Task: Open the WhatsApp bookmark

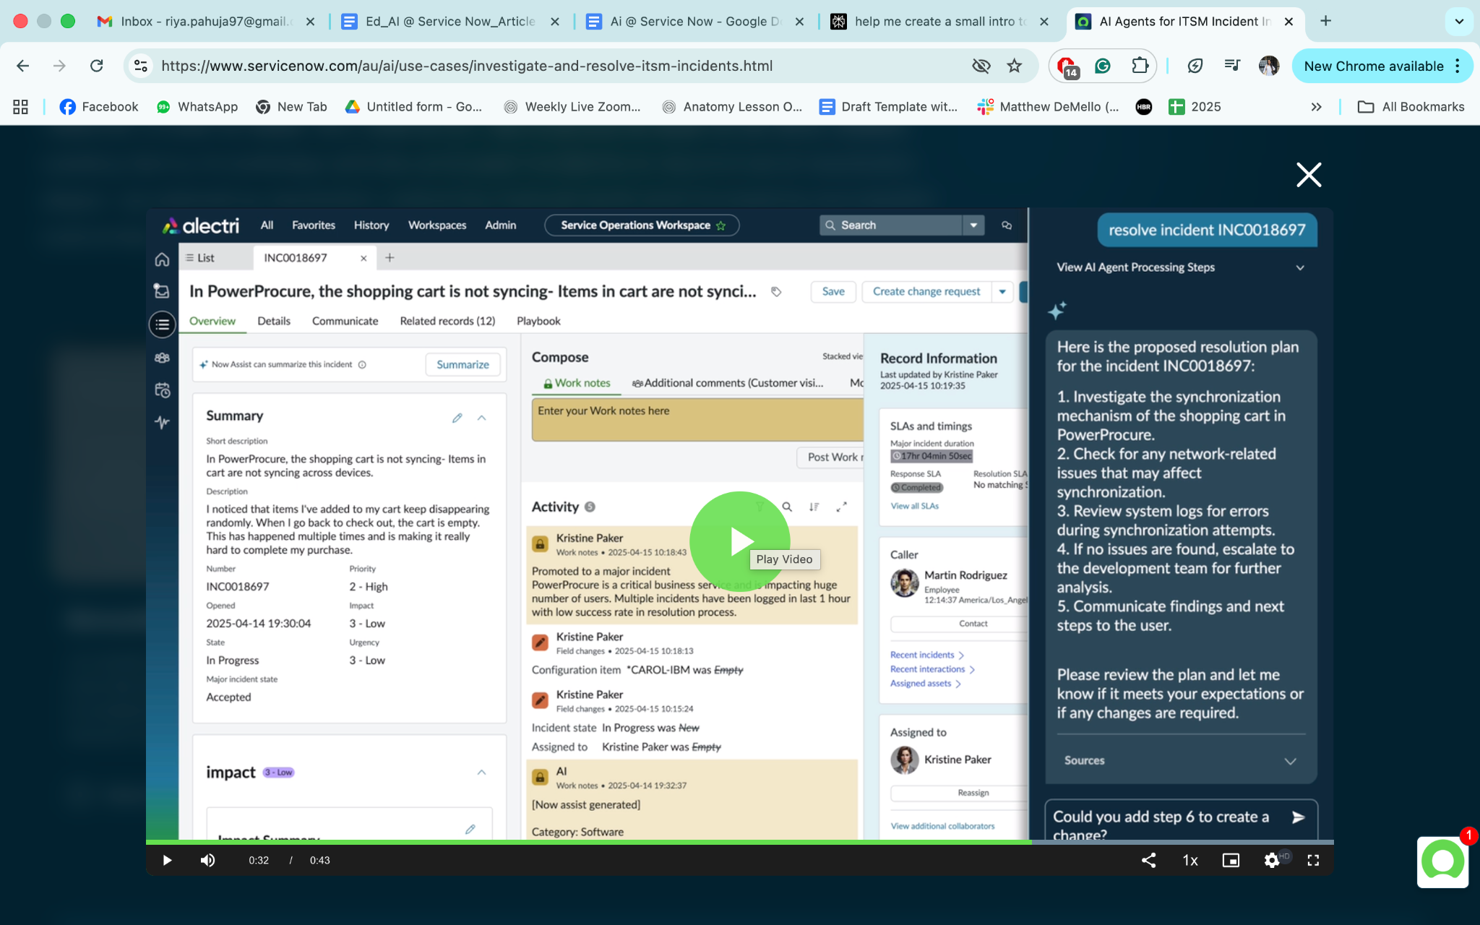Action: pos(197,107)
